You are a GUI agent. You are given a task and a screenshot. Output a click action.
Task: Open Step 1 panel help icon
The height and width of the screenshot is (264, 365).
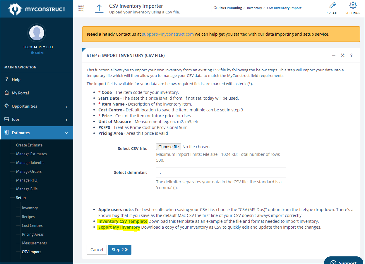point(351,56)
